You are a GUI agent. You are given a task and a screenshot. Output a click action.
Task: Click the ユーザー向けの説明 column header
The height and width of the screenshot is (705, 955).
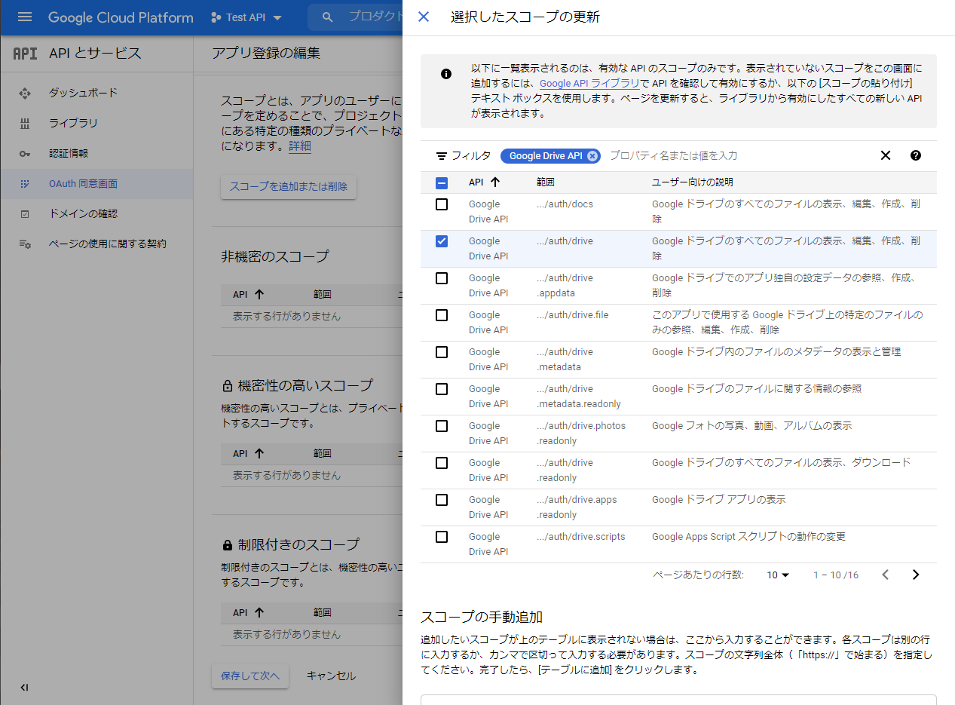pyautogui.click(x=692, y=182)
